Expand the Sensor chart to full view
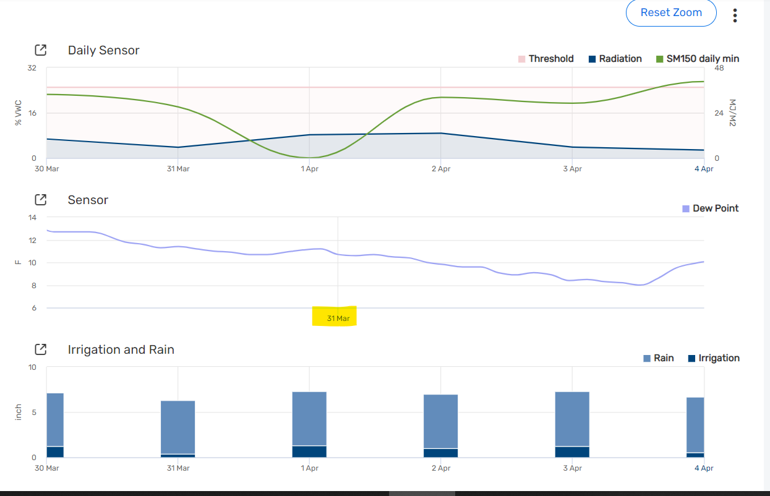The height and width of the screenshot is (496, 770). pyautogui.click(x=40, y=199)
